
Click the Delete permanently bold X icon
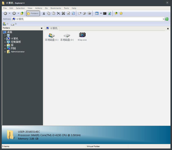(x=63, y=13)
